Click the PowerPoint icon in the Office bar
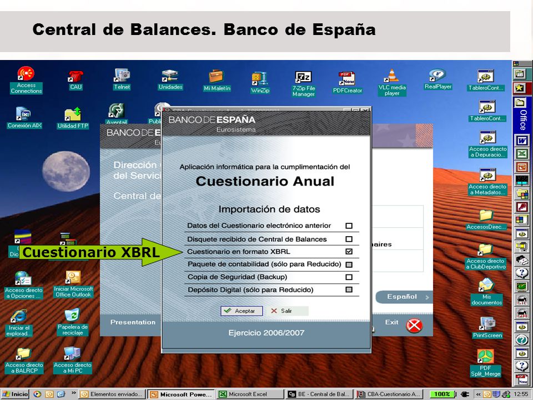Image resolution: width=533 pixels, height=400 pixels. [x=522, y=167]
